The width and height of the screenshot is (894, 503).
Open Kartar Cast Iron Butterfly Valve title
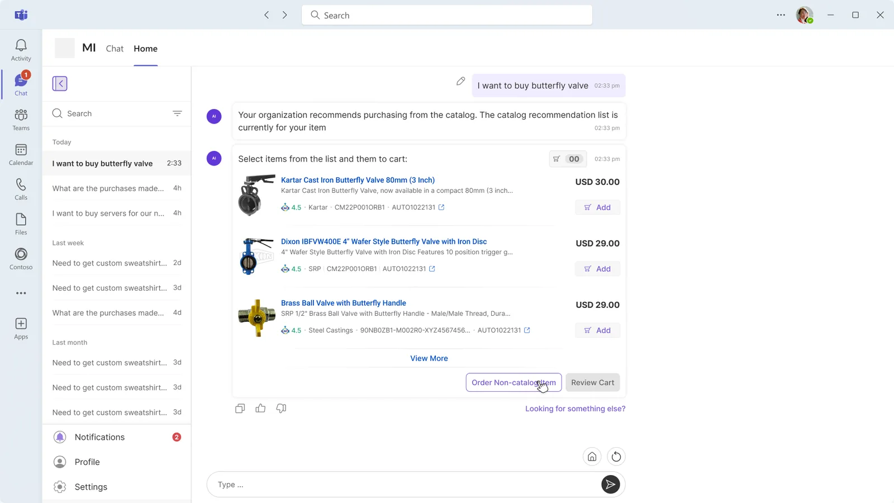pyautogui.click(x=358, y=180)
